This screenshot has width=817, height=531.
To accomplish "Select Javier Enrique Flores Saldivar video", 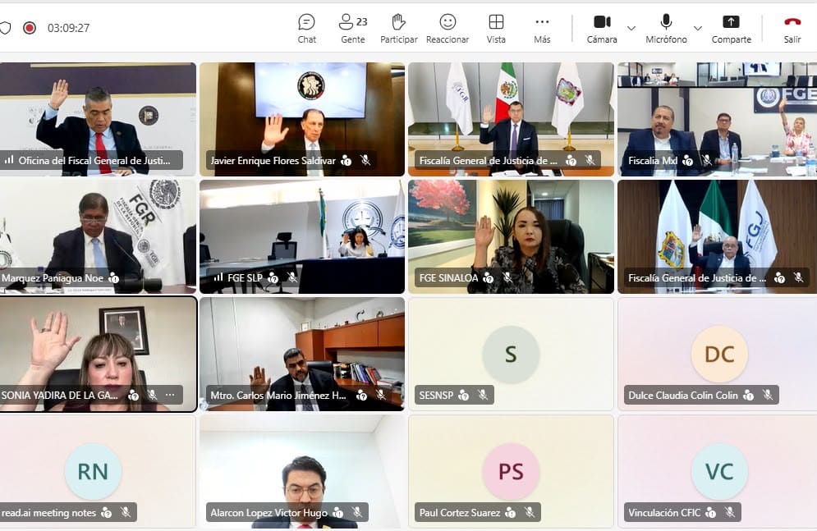I will [x=301, y=119].
